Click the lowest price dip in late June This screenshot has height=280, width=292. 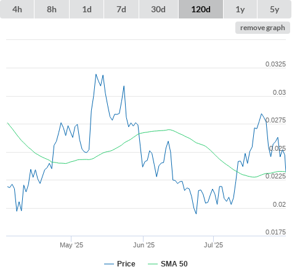[x=196, y=214]
